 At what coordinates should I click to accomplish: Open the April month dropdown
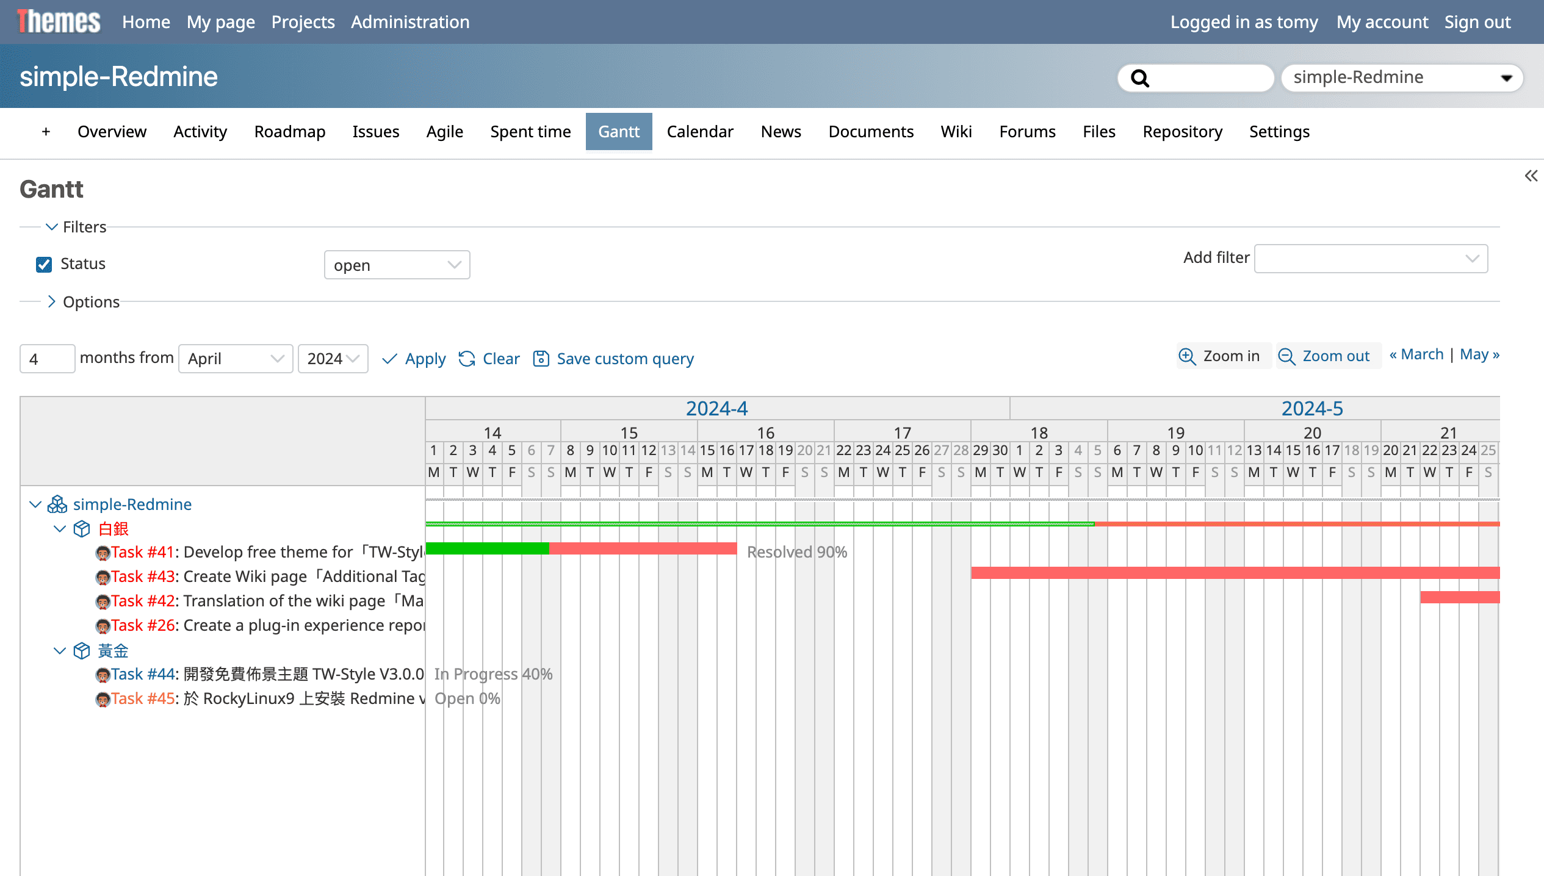pos(236,359)
